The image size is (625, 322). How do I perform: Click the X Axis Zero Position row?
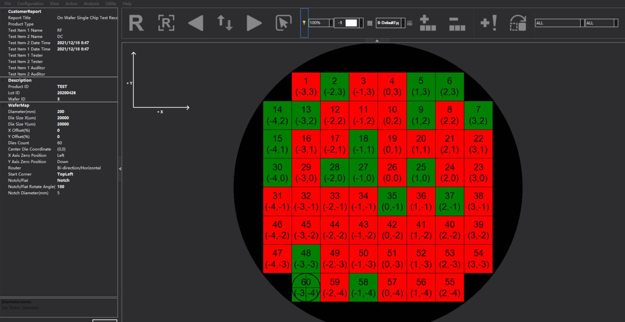click(59, 155)
